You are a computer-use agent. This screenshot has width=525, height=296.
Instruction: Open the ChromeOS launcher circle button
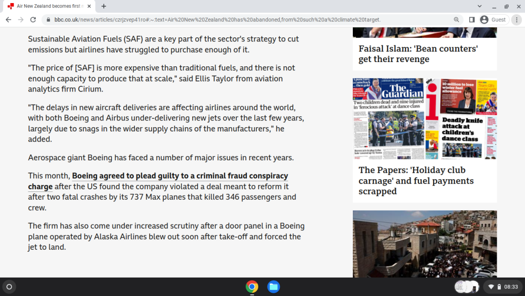click(x=9, y=287)
